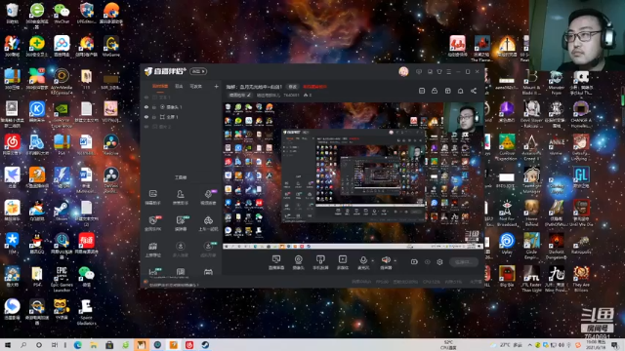Open Windows Start menu

click(x=8, y=345)
